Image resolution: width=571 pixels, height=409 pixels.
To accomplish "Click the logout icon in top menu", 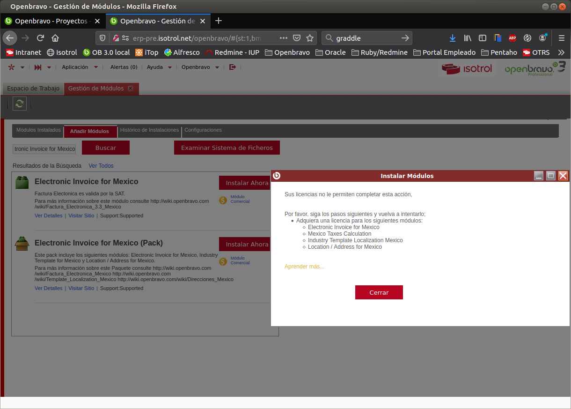I will 233,67.
